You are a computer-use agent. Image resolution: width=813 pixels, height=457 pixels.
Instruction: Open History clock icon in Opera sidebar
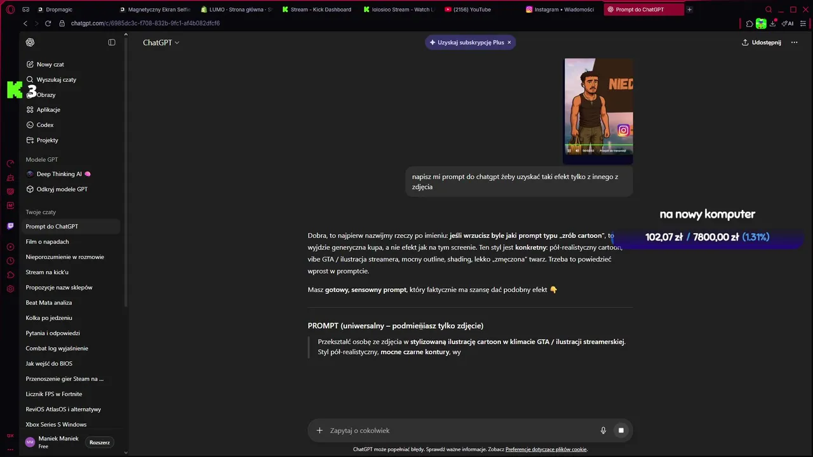click(x=10, y=261)
